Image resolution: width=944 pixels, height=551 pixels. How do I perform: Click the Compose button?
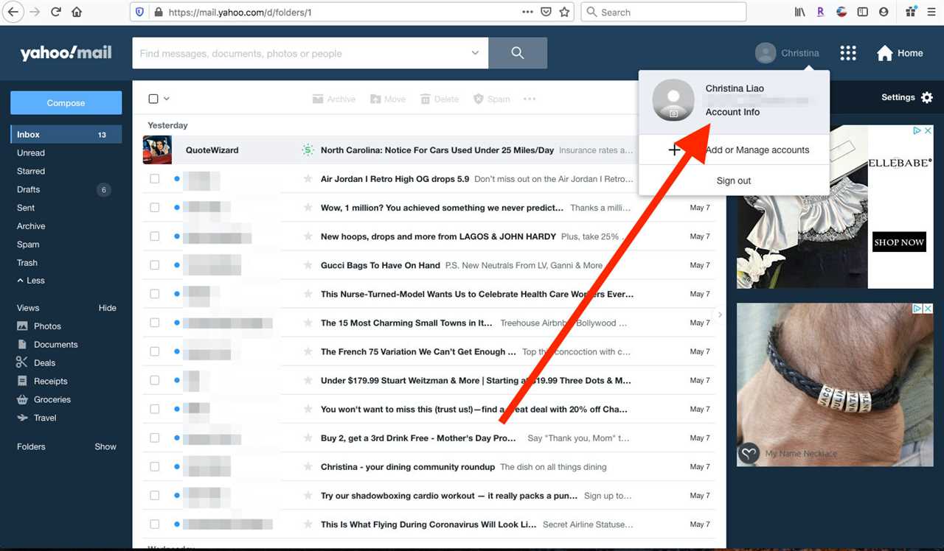pos(66,102)
